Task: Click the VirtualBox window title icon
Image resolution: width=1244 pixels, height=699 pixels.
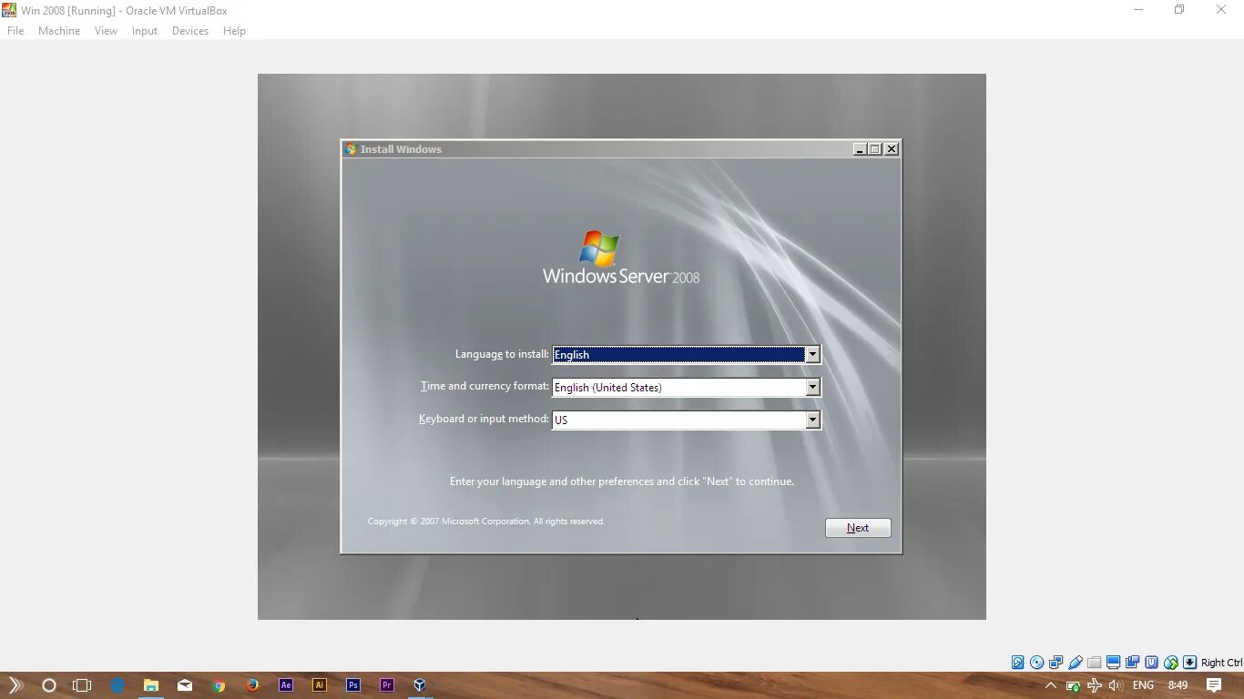Action: point(9,10)
